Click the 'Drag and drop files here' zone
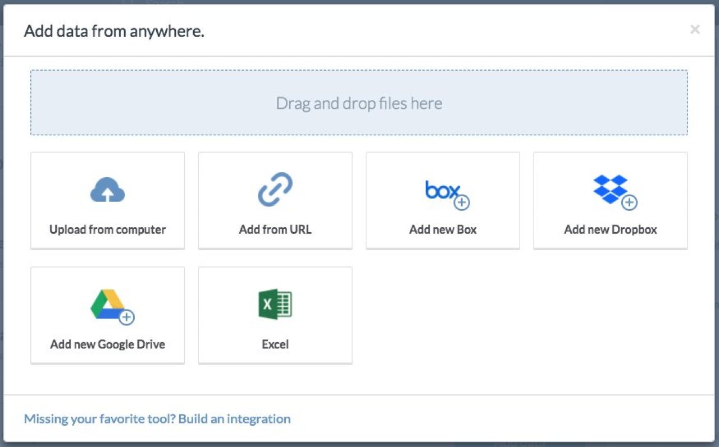The image size is (719, 447). (359, 103)
